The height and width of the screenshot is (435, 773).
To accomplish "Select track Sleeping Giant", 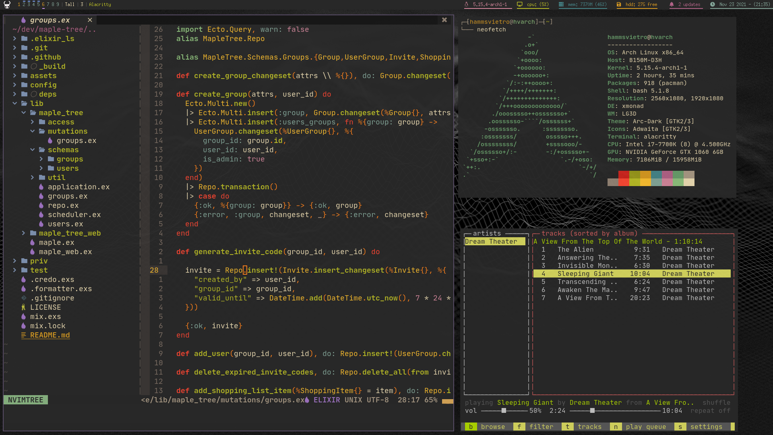I will coord(632,274).
